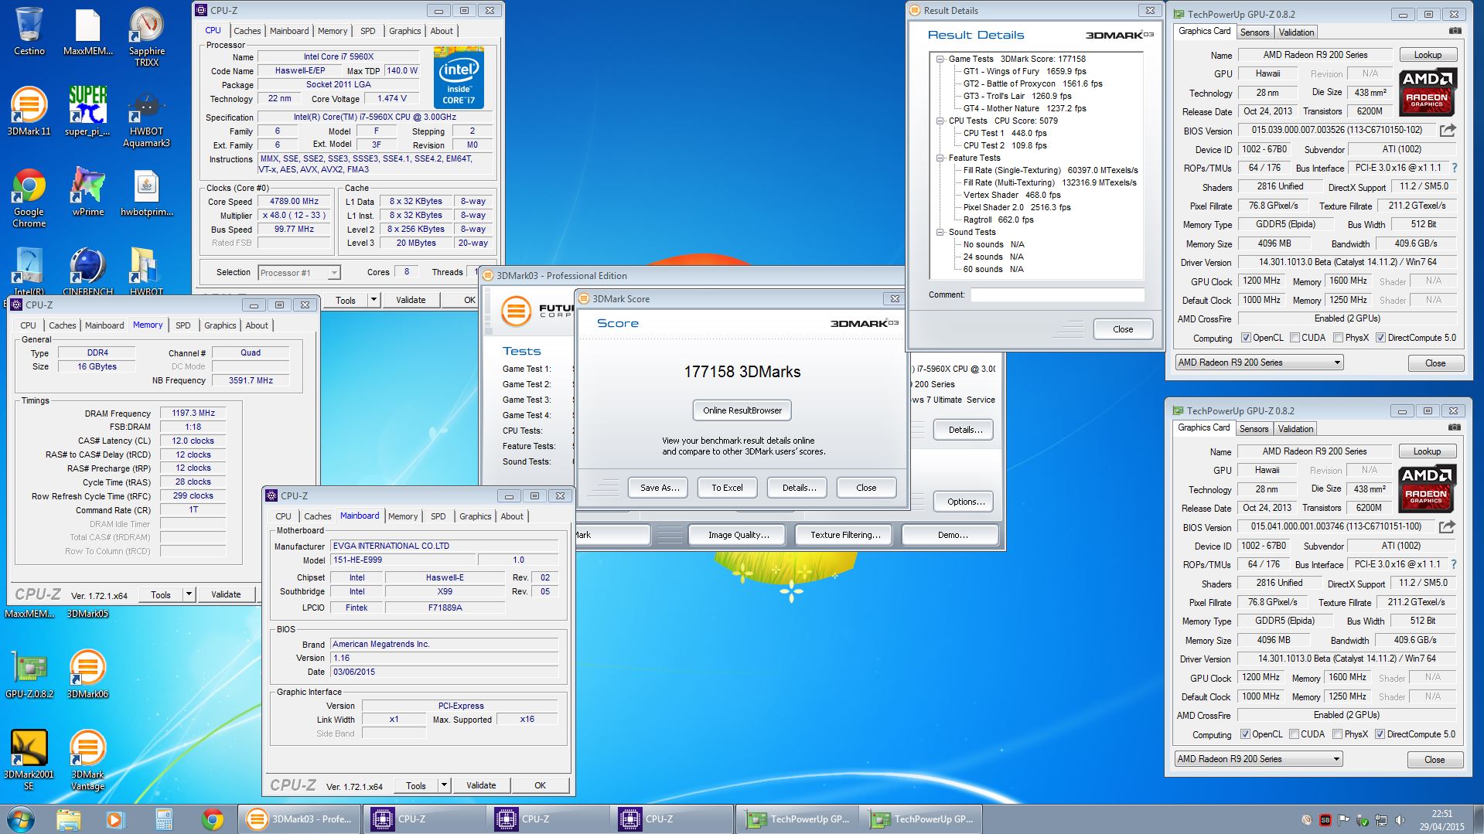Switch to Caches tab in top CPU-Z window

247,31
